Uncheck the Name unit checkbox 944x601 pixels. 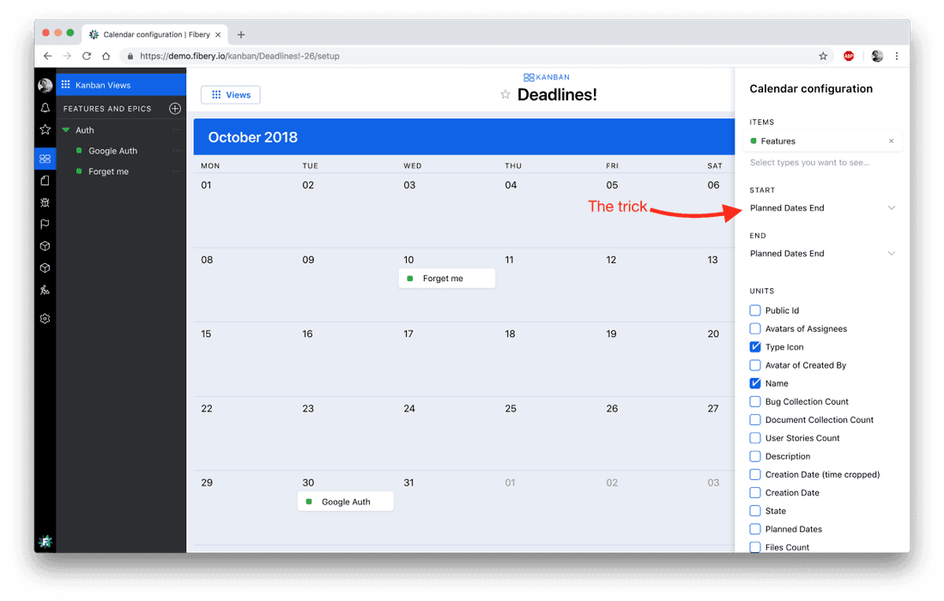click(x=754, y=382)
